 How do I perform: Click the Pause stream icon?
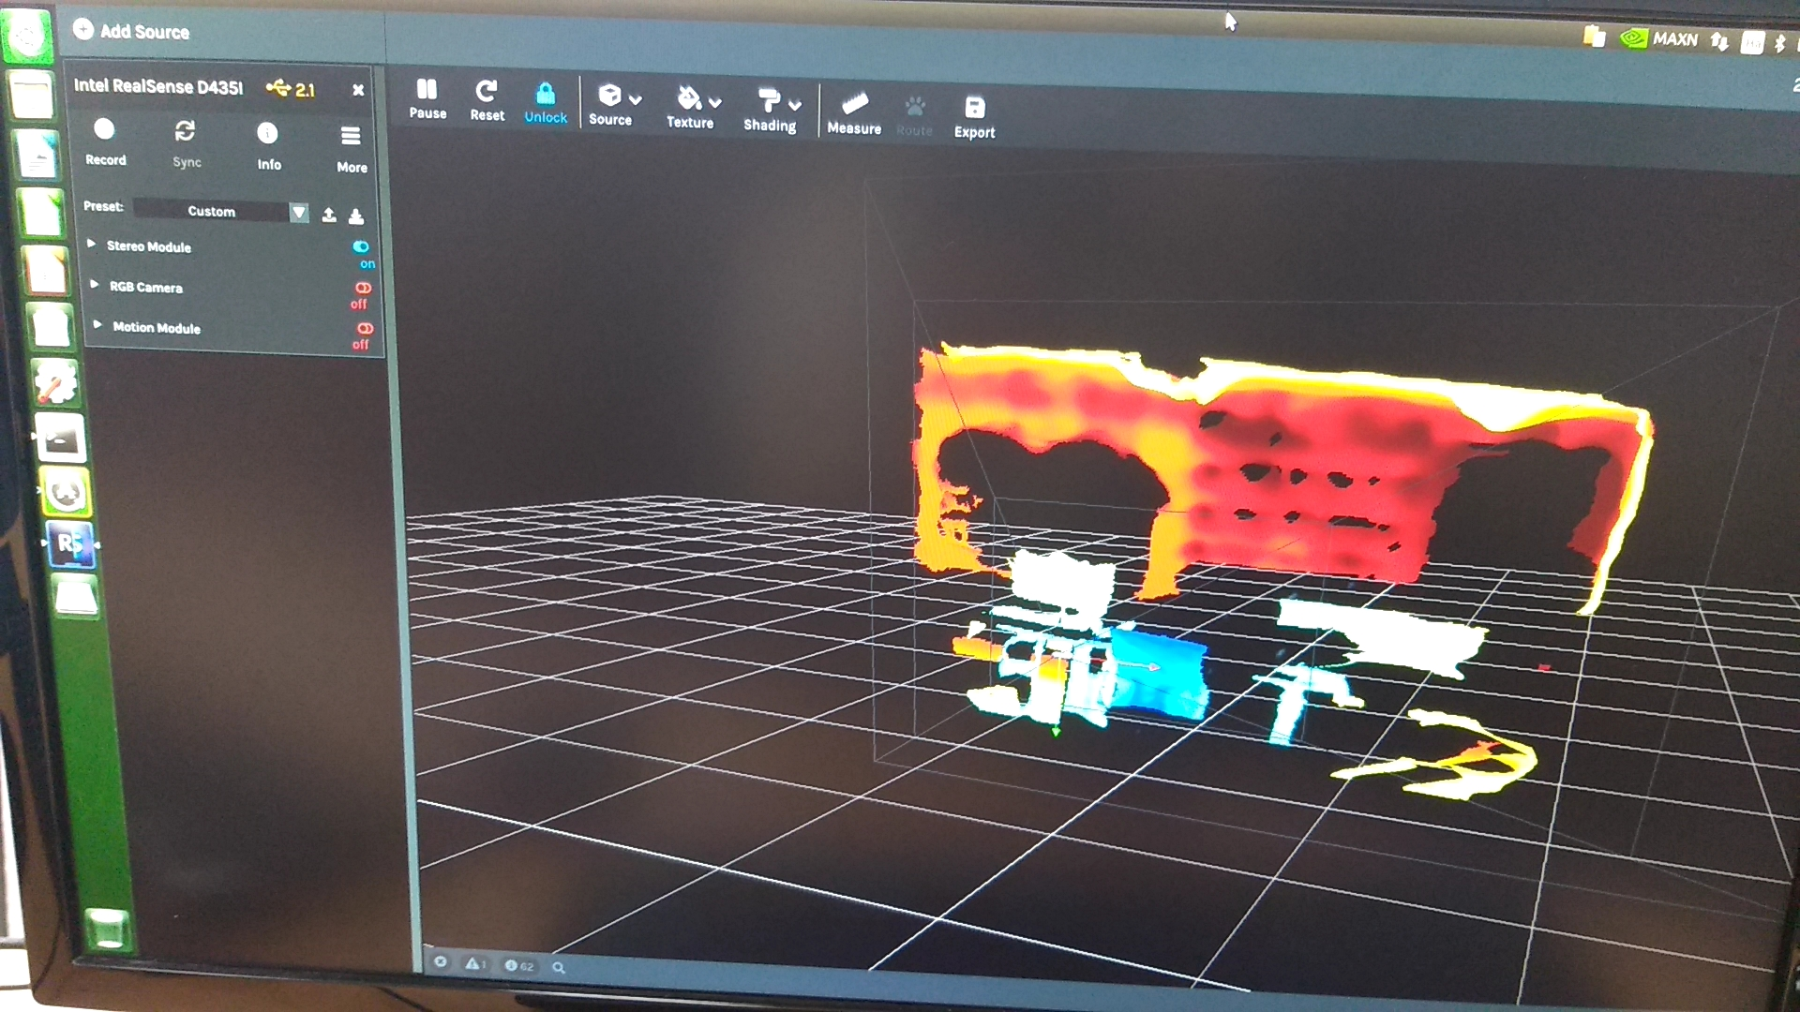point(427,90)
